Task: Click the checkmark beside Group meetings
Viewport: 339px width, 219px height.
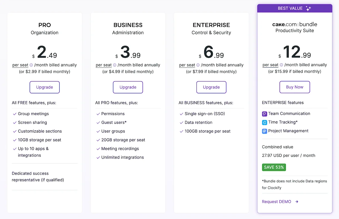Action: tap(14, 114)
